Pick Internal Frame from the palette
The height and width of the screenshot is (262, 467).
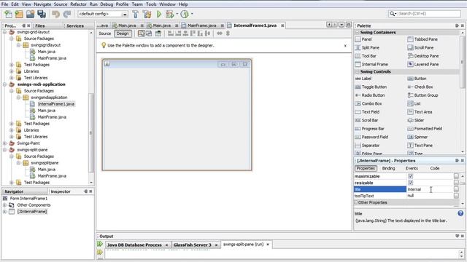(371, 64)
